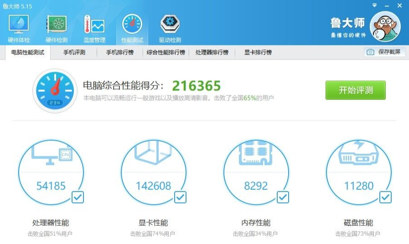Click the 保存截屏 screenshot button

point(384,52)
